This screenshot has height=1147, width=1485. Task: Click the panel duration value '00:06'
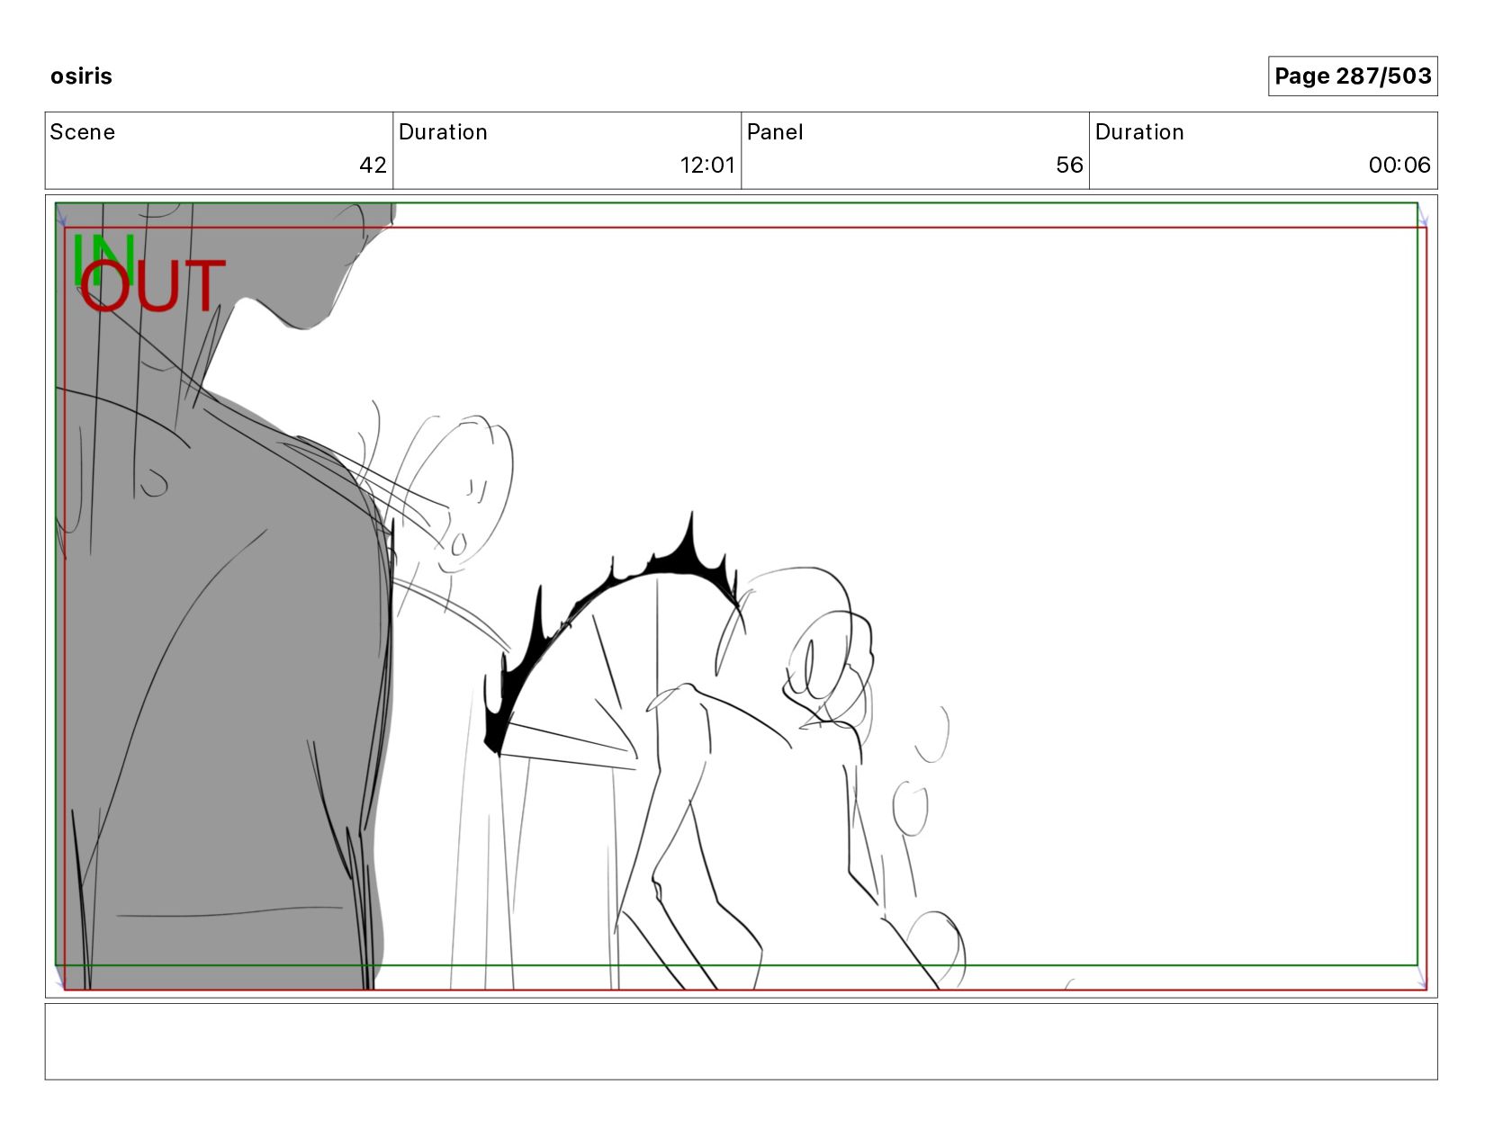[1399, 166]
